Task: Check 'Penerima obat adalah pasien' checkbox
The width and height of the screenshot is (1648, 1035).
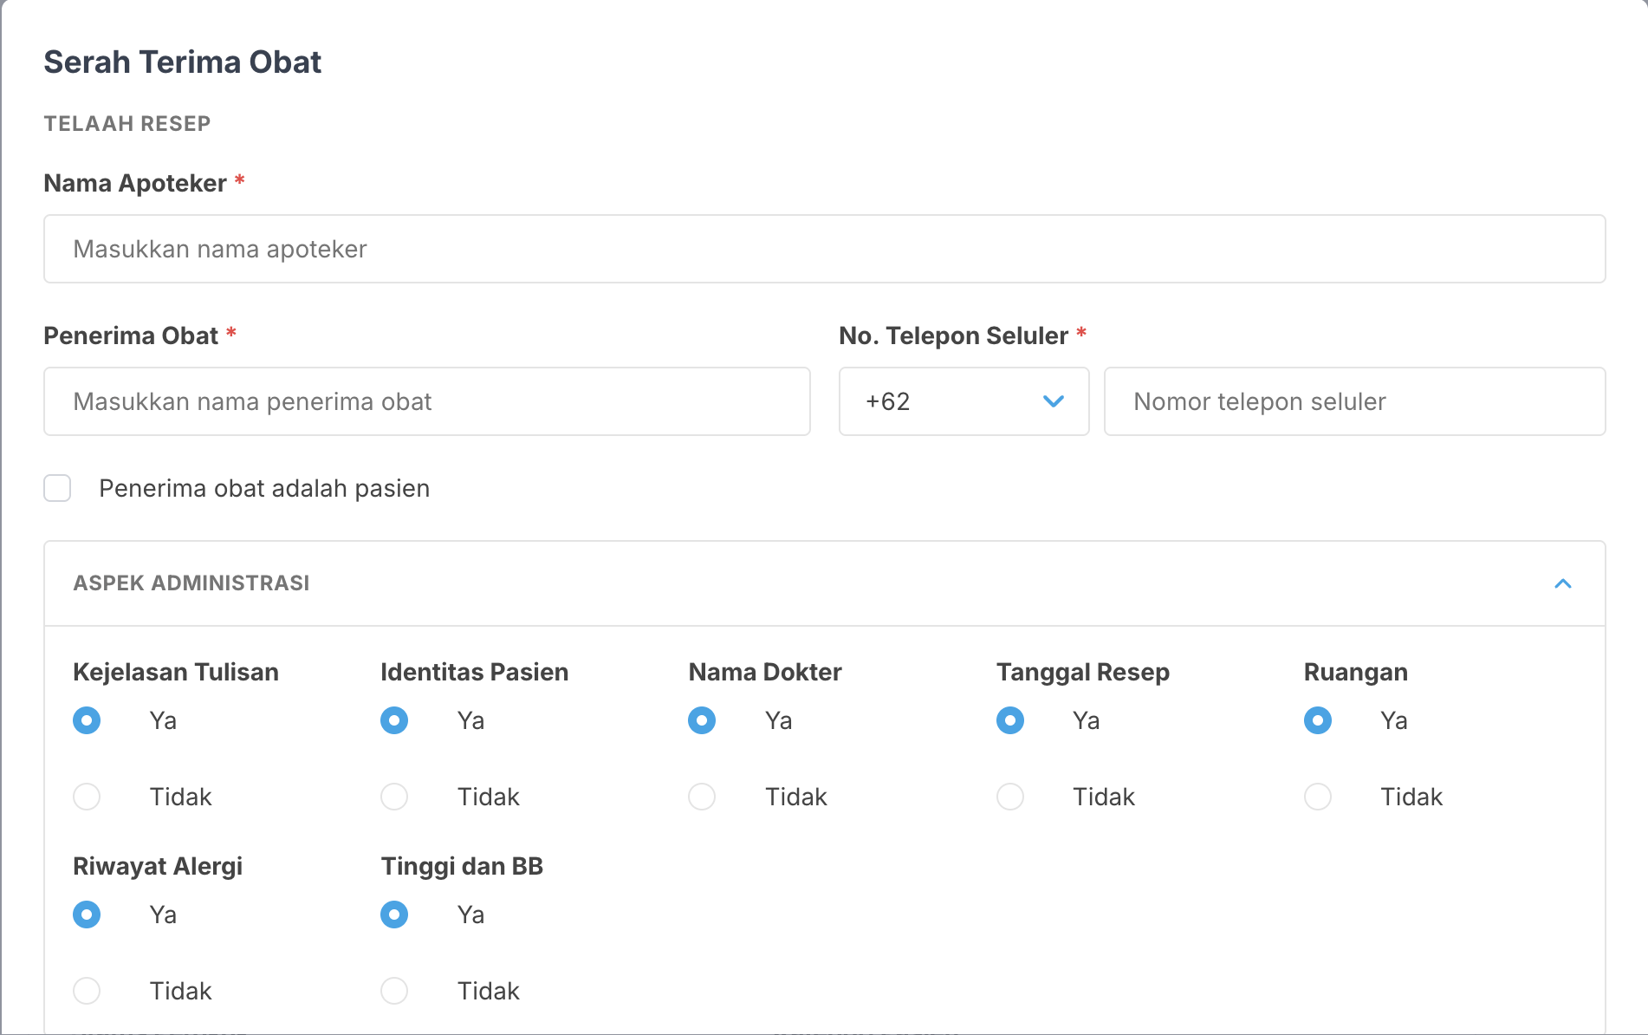Action: point(58,488)
